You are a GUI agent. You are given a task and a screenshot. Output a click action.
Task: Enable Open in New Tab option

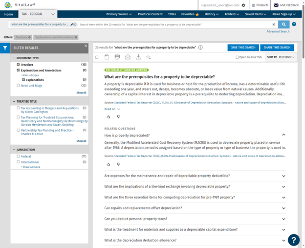237,57
